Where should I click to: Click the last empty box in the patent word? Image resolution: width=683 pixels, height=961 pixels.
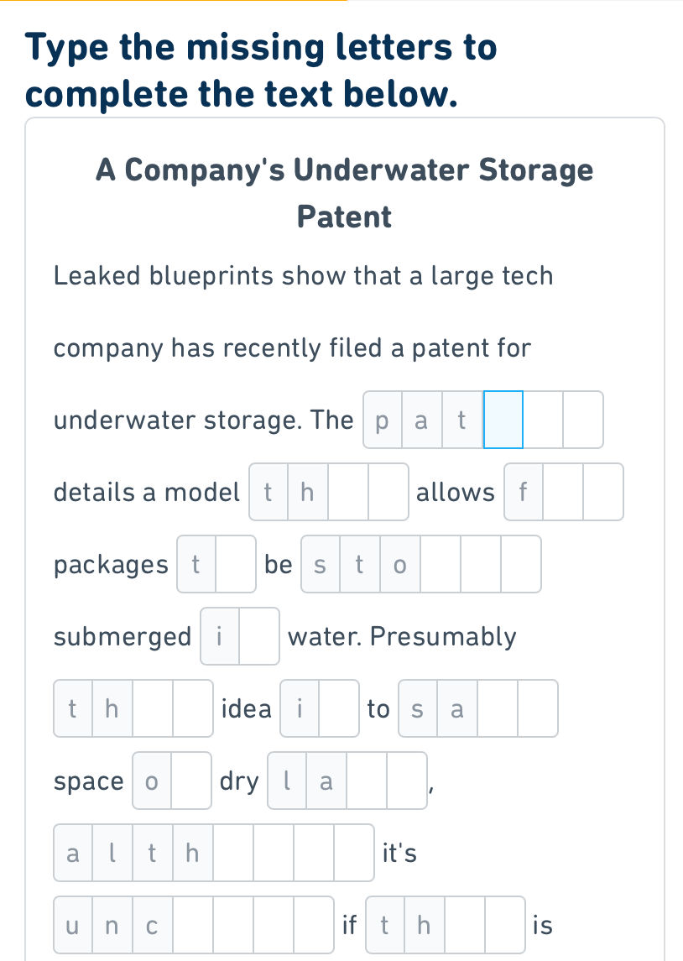(x=582, y=420)
